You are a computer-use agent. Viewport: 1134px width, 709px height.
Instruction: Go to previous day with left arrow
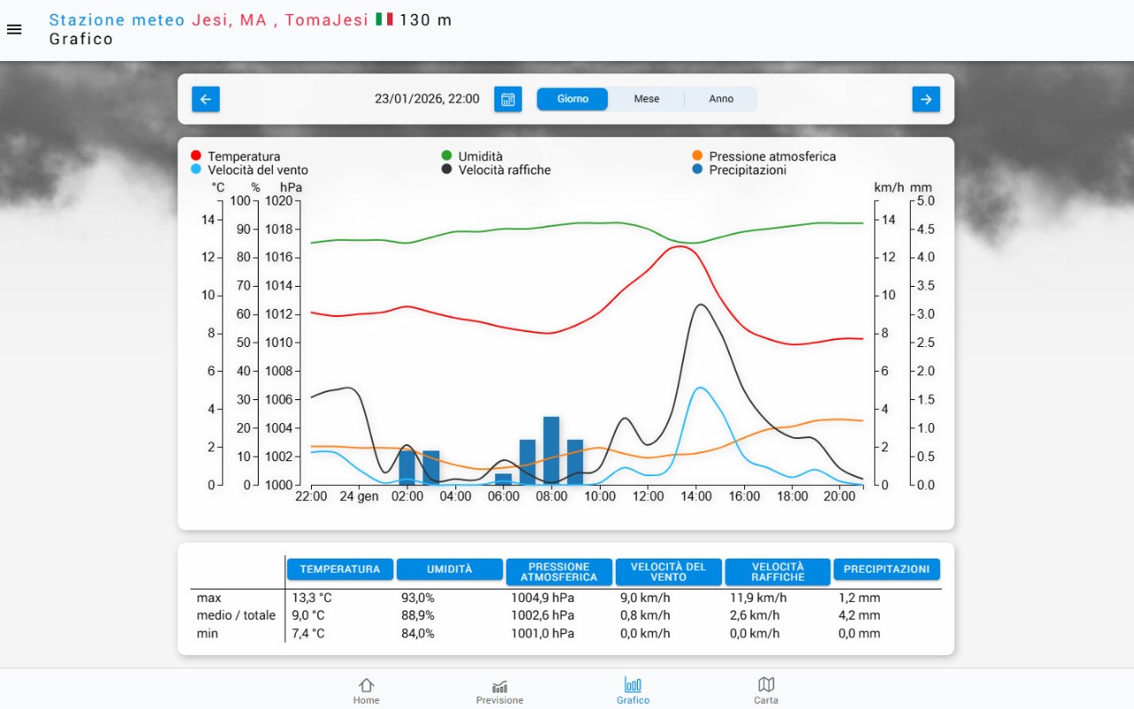point(206,99)
